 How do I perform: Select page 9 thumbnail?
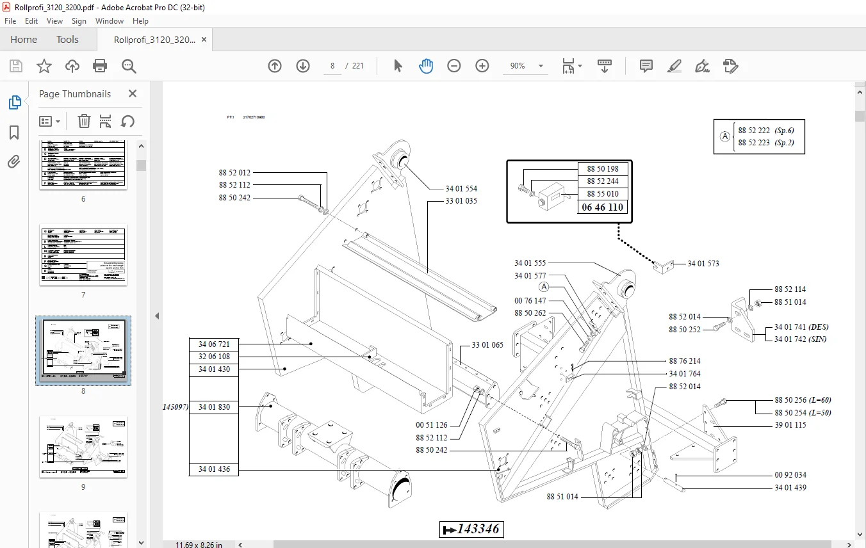click(x=83, y=447)
